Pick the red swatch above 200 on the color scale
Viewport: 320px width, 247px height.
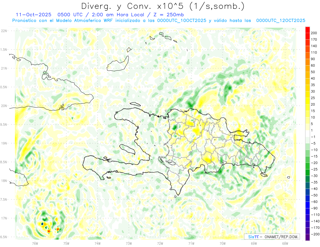coord(307,30)
